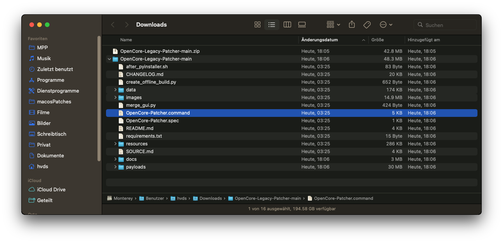Open Dienstprogramme in the sidebar

coord(58,91)
